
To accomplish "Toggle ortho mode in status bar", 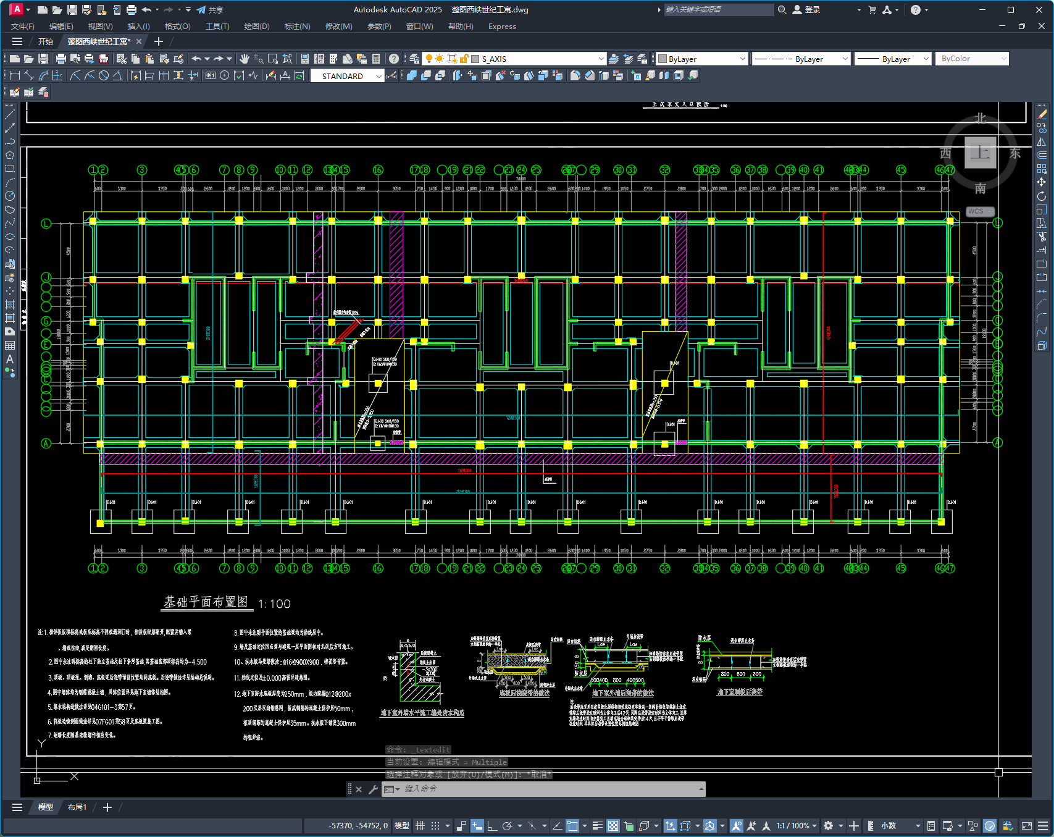I will 492,826.
